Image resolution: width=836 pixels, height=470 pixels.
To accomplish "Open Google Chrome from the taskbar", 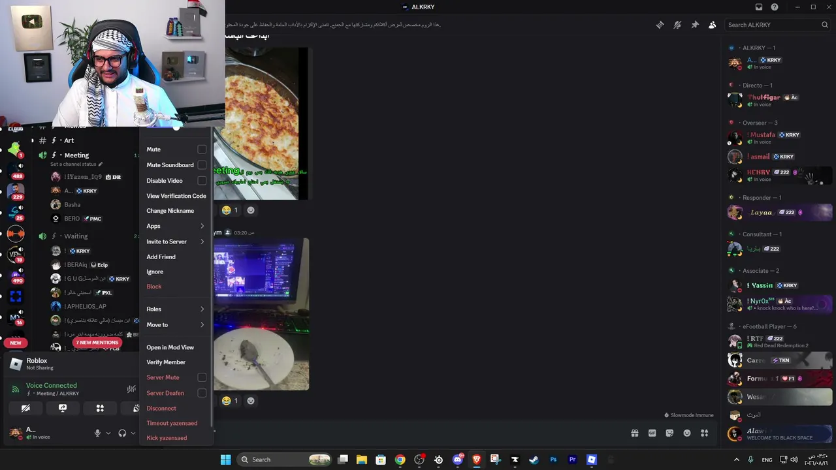I will tap(400, 460).
